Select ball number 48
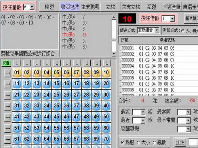Screen dimensions: 198x148 86,116
